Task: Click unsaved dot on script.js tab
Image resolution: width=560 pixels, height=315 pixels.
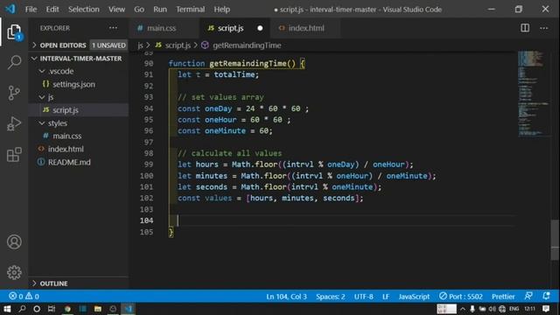Action: click(x=260, y=28)
